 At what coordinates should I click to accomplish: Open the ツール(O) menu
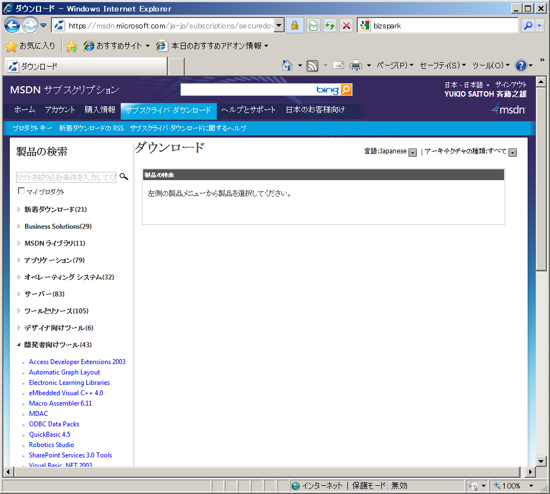490,66
